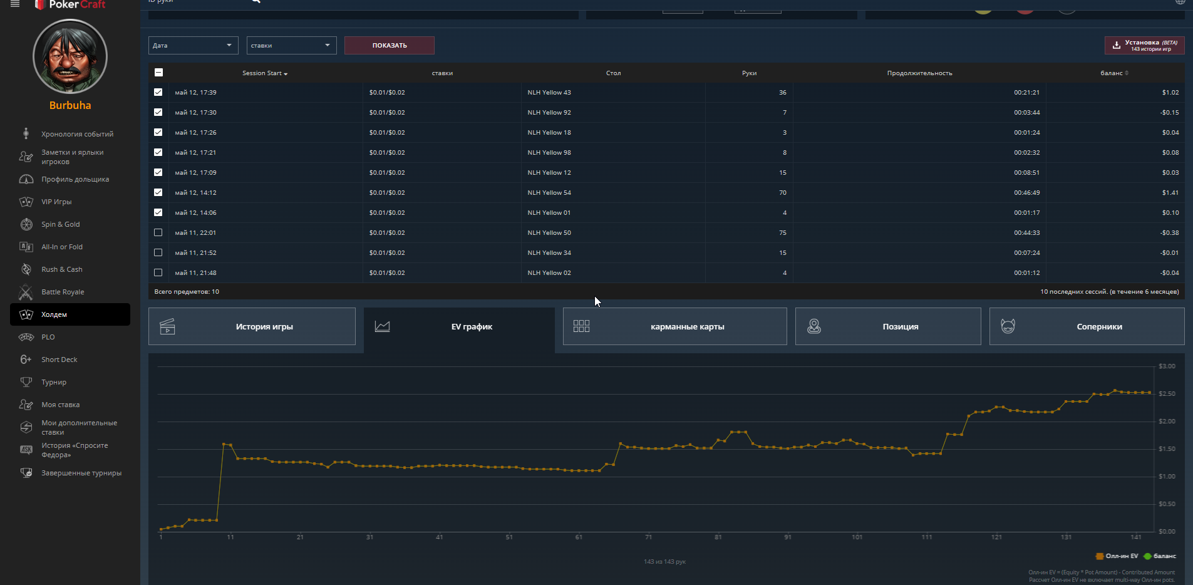This screenshot has width=1193, height=585.
Task: Open the hamburger menu icon
Action: point(15,4)
